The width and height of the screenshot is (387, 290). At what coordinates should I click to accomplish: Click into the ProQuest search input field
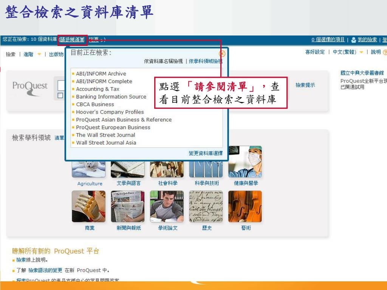(x=61, y=86)
